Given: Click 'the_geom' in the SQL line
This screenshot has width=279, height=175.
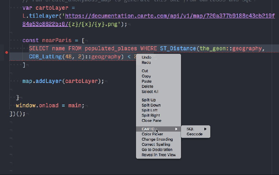Looking at the screenshot, I should coord(213,48).
